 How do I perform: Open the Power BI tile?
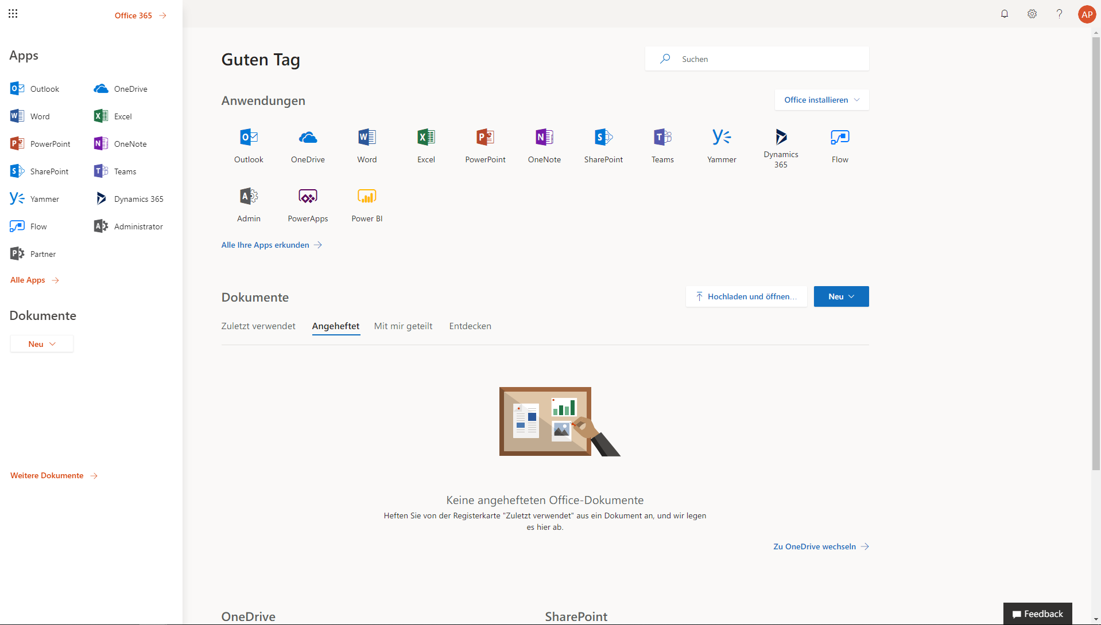tap(367, 205)
